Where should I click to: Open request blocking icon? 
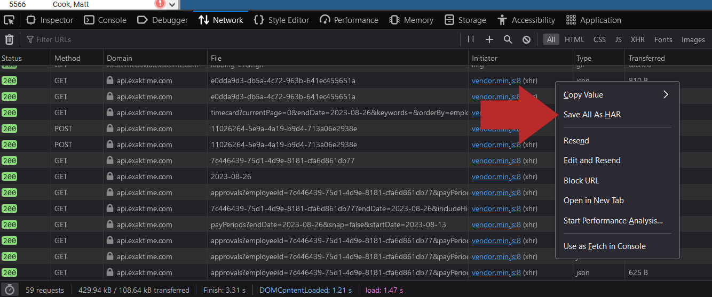[x=526, y=39]
